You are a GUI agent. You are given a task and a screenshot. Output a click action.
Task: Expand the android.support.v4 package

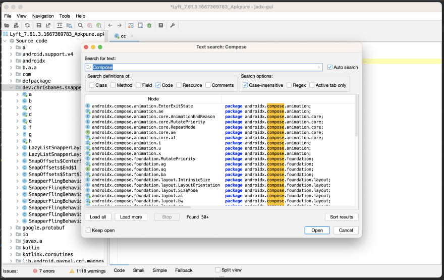[x=11, y=54]
